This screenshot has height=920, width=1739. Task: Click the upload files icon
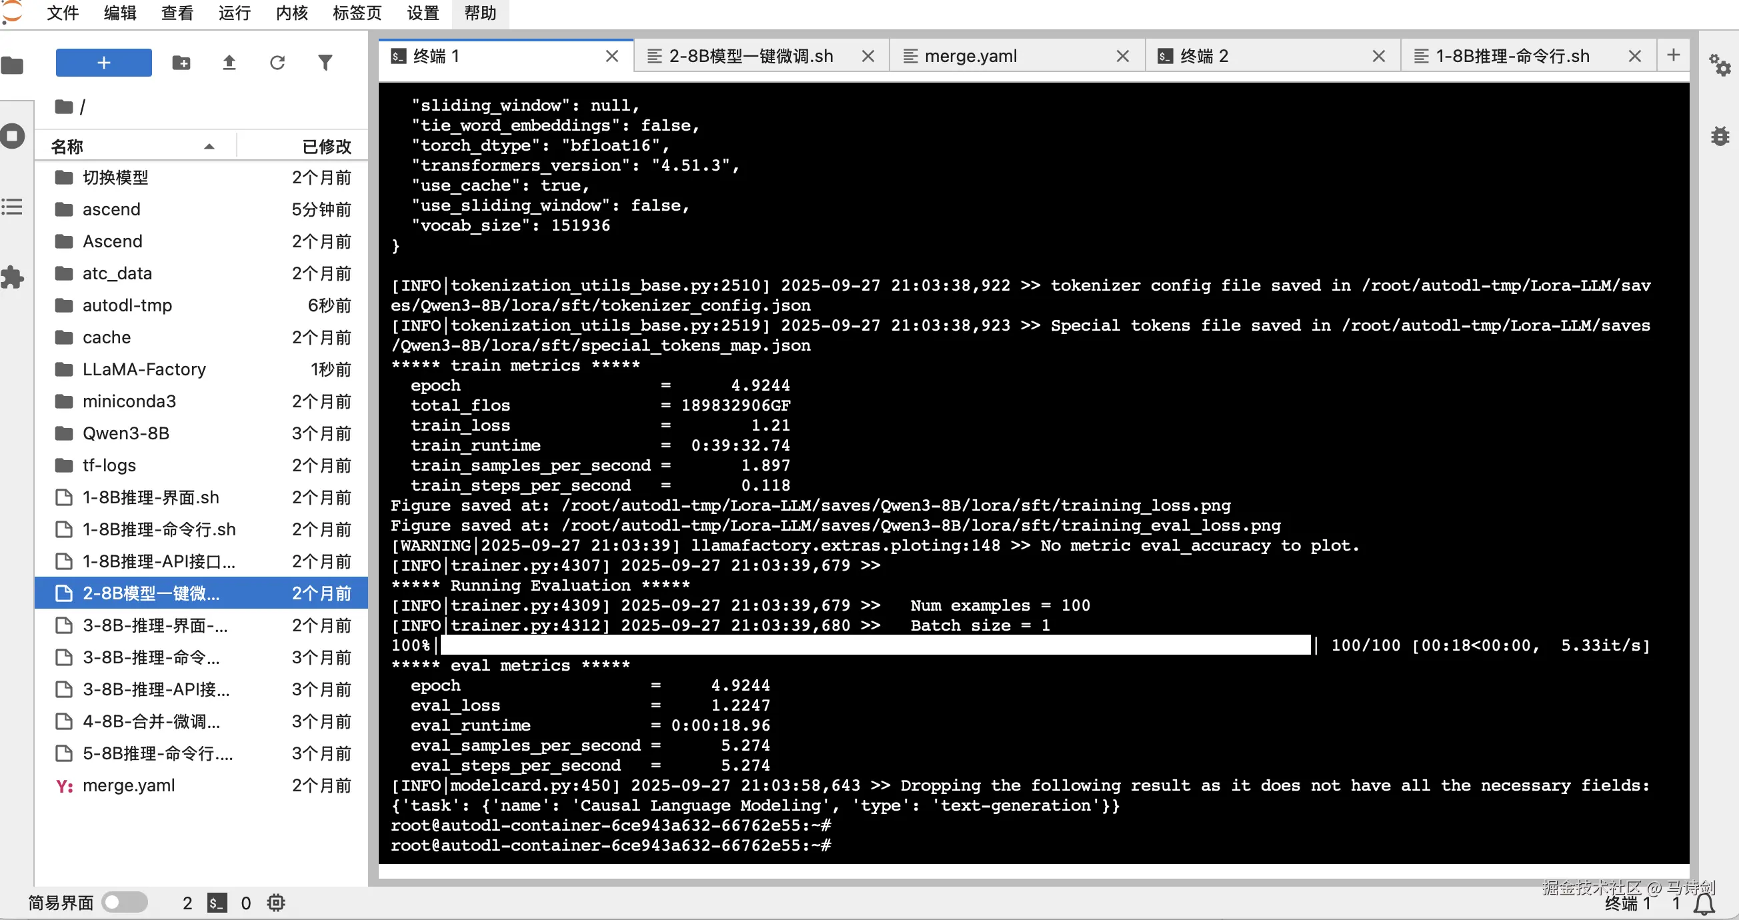pos(229,62)
